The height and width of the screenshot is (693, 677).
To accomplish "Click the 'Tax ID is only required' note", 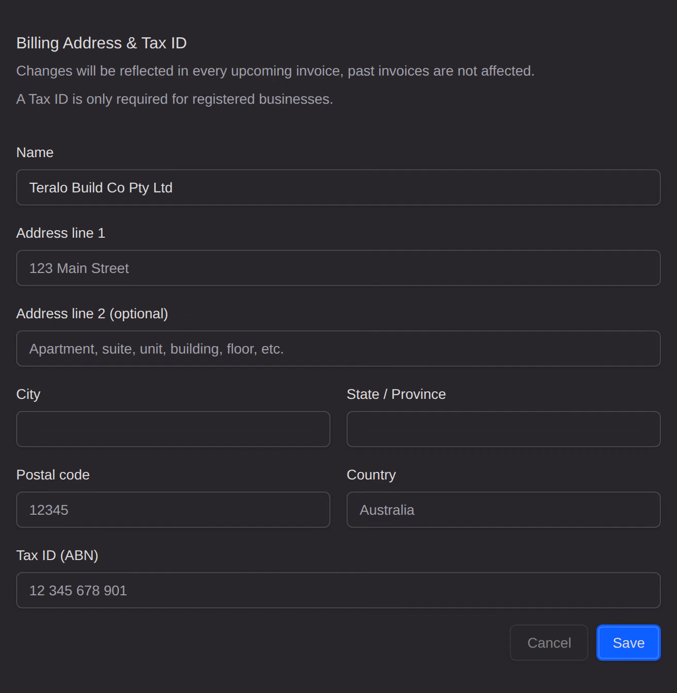I will [174, 99].
